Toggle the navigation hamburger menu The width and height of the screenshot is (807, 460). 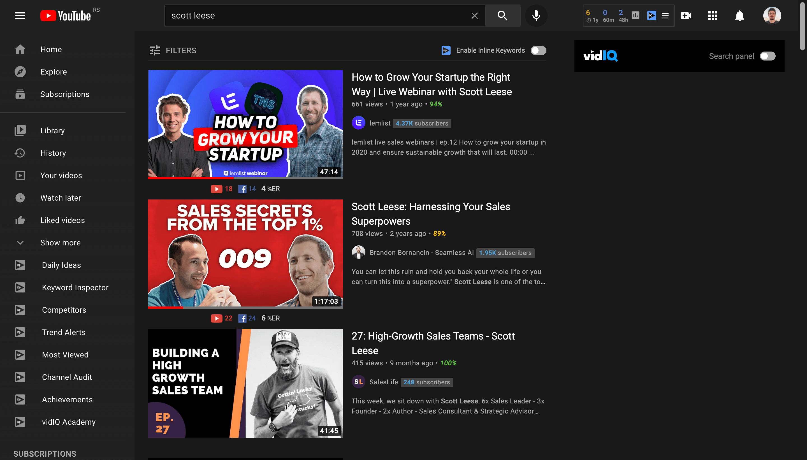pyautogui.click(x=20, y=15)
